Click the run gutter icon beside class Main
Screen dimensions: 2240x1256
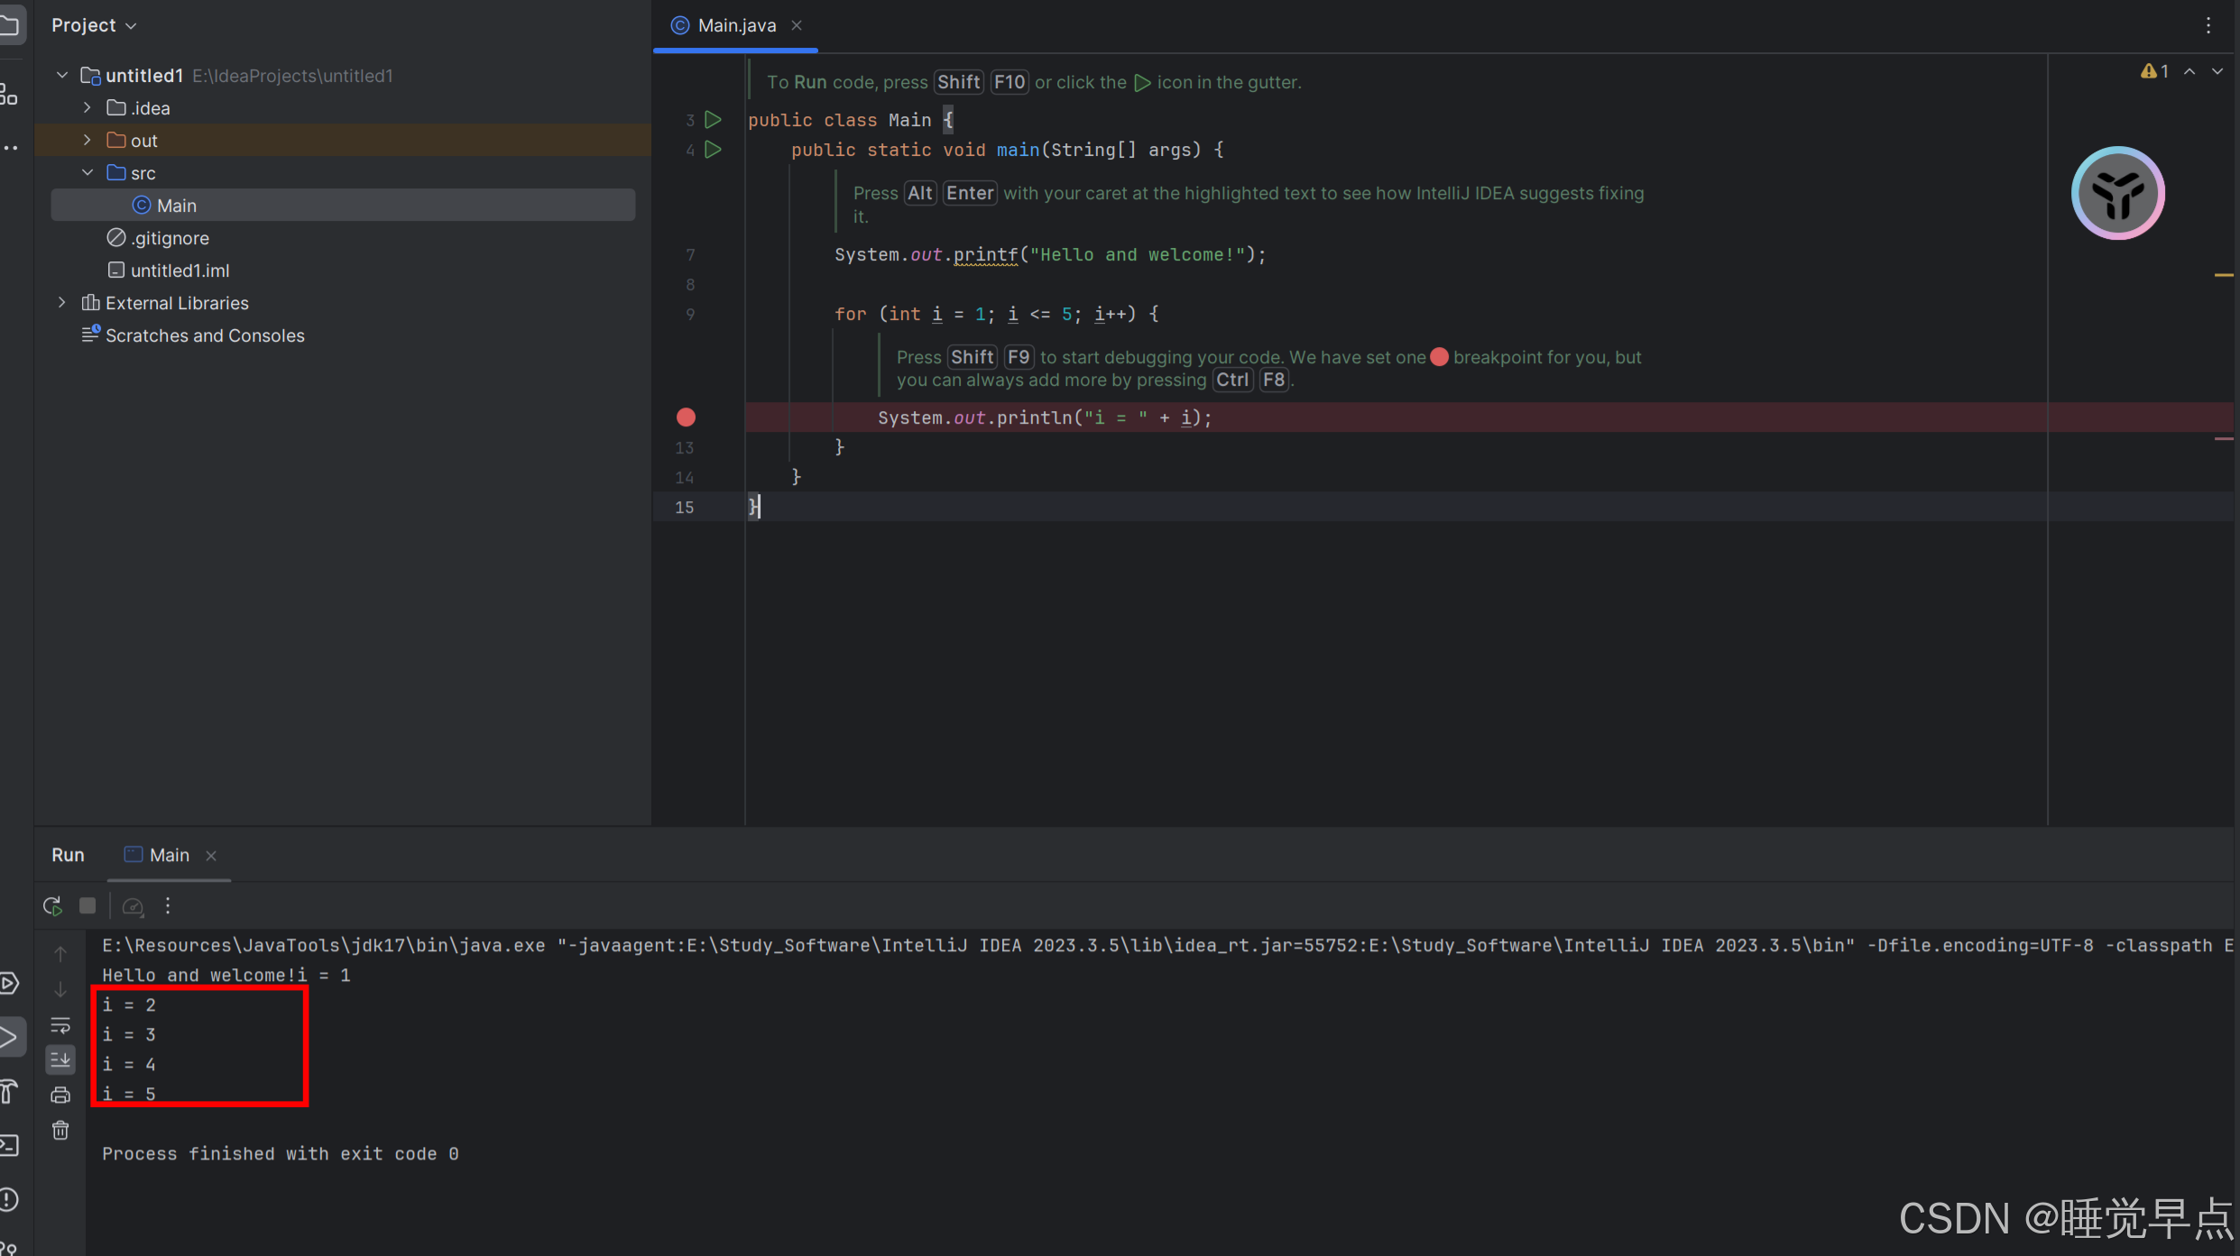(713, 120)
